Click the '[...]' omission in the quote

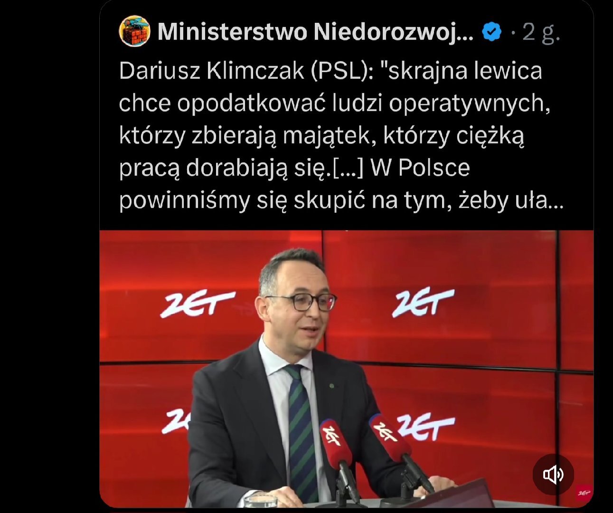pos(347,168)
